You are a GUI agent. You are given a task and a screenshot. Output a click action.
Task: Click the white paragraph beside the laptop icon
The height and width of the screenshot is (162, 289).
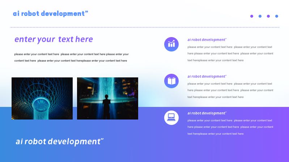click(230, 127)
